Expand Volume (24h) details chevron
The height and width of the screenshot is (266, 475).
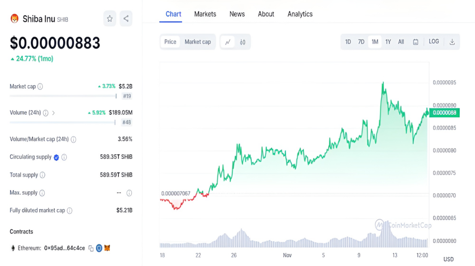[x=53, y=113]
